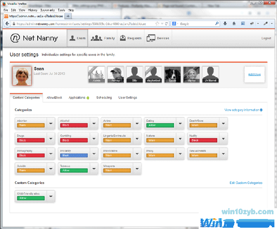Click Sean's profile photo

click(22, 76)
